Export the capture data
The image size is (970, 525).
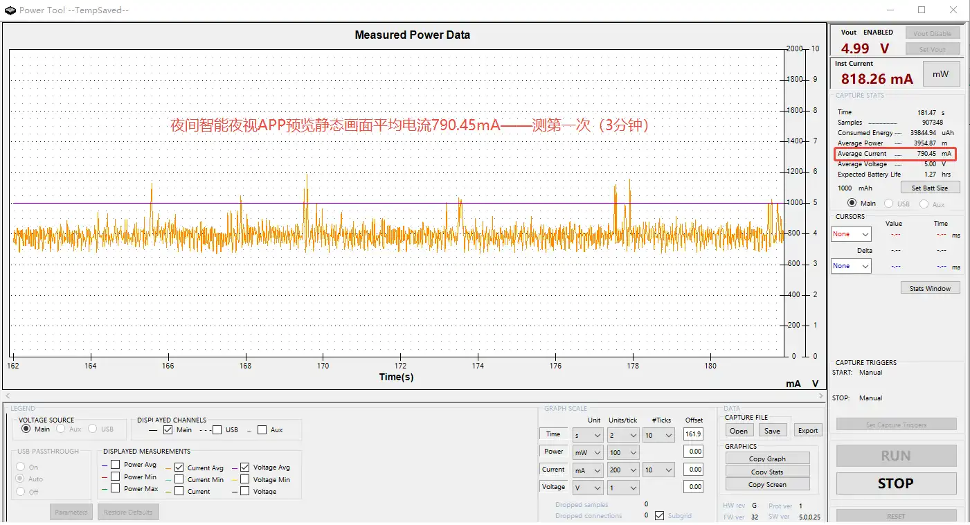tap(807, 430)
